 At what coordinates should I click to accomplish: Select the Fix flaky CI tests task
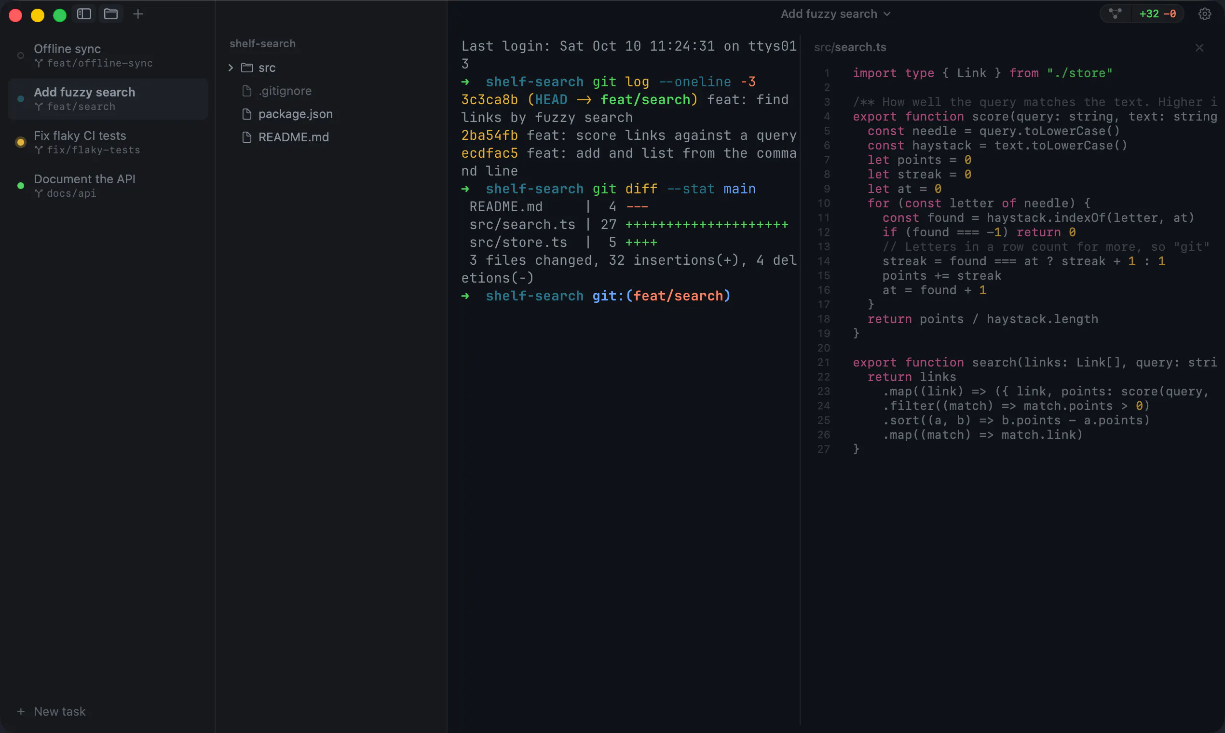pos(108,142)
